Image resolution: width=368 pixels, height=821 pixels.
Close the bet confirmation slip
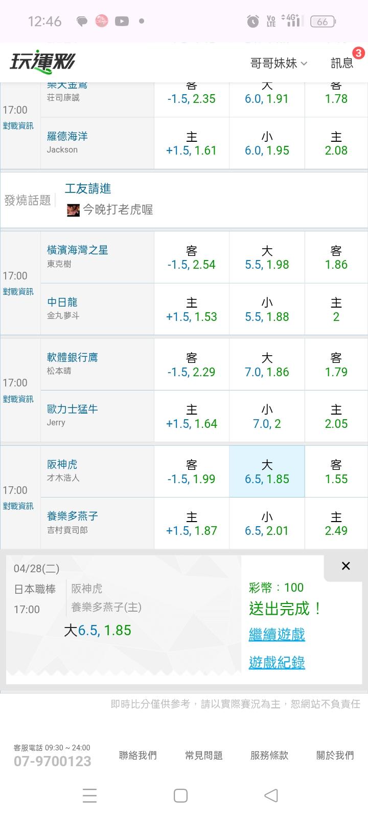[x=346, y=566]
